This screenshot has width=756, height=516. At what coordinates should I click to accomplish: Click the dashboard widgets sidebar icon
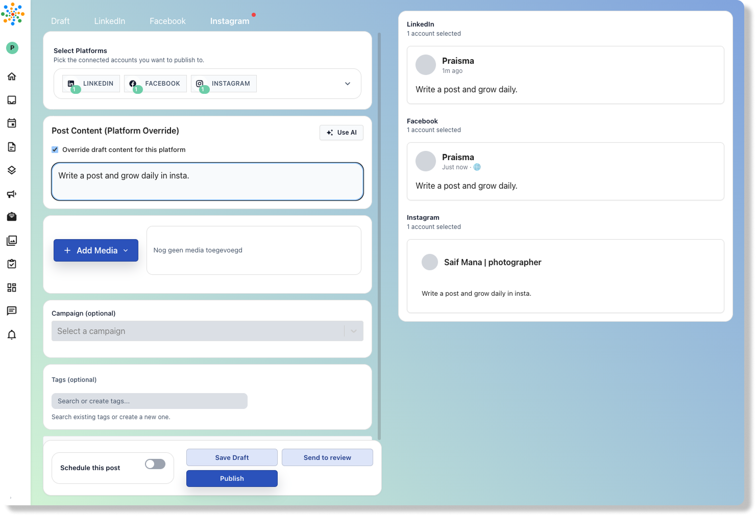click(x=12, y=288)
